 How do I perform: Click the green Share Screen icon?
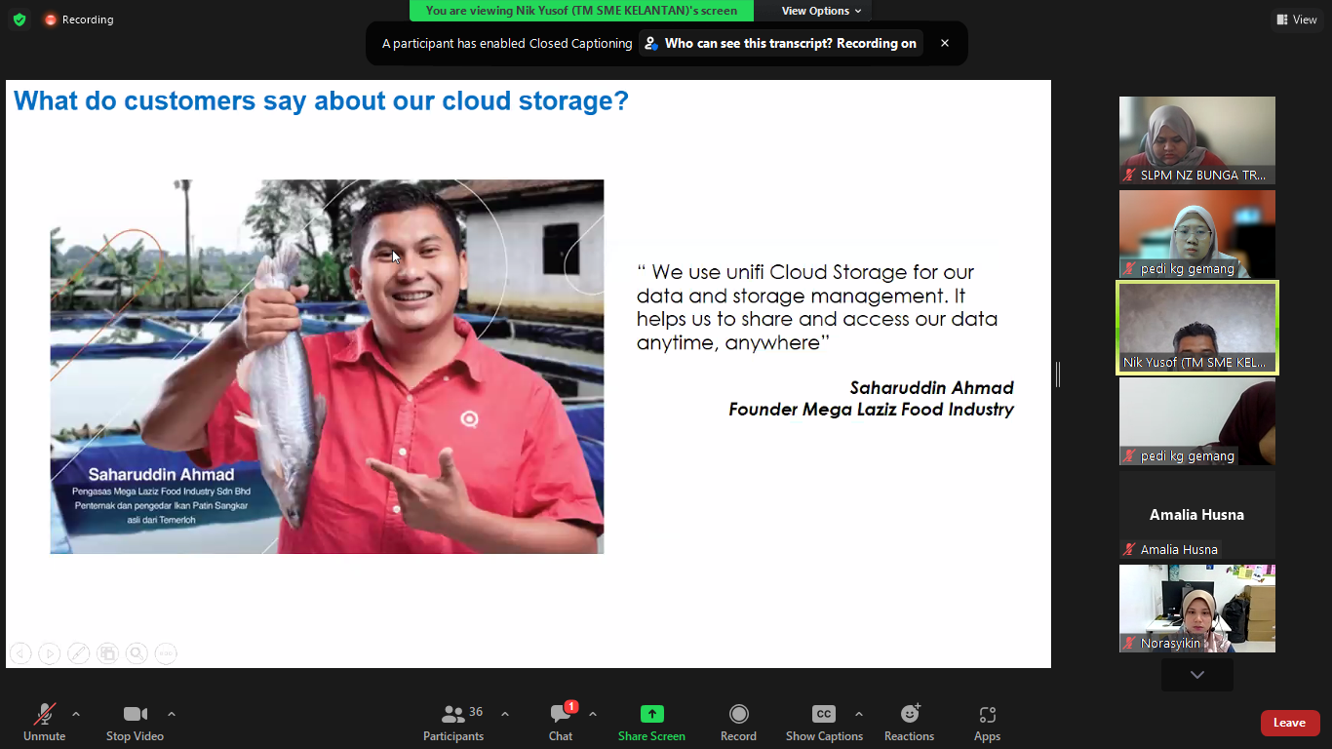point(651,714)
